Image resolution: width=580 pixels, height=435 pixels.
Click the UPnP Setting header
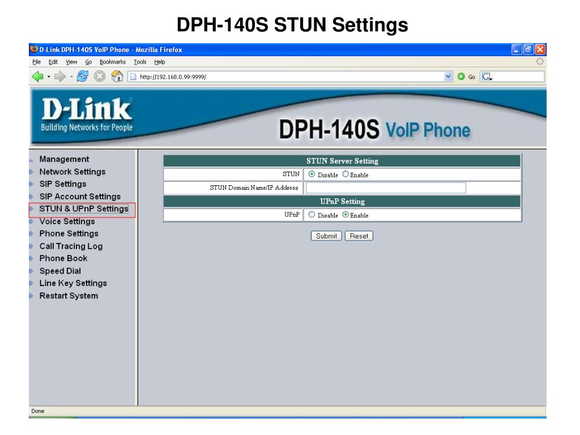click(342, 201)
